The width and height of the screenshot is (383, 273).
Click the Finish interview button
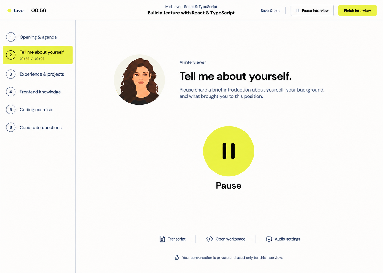[x=357, y=11]
